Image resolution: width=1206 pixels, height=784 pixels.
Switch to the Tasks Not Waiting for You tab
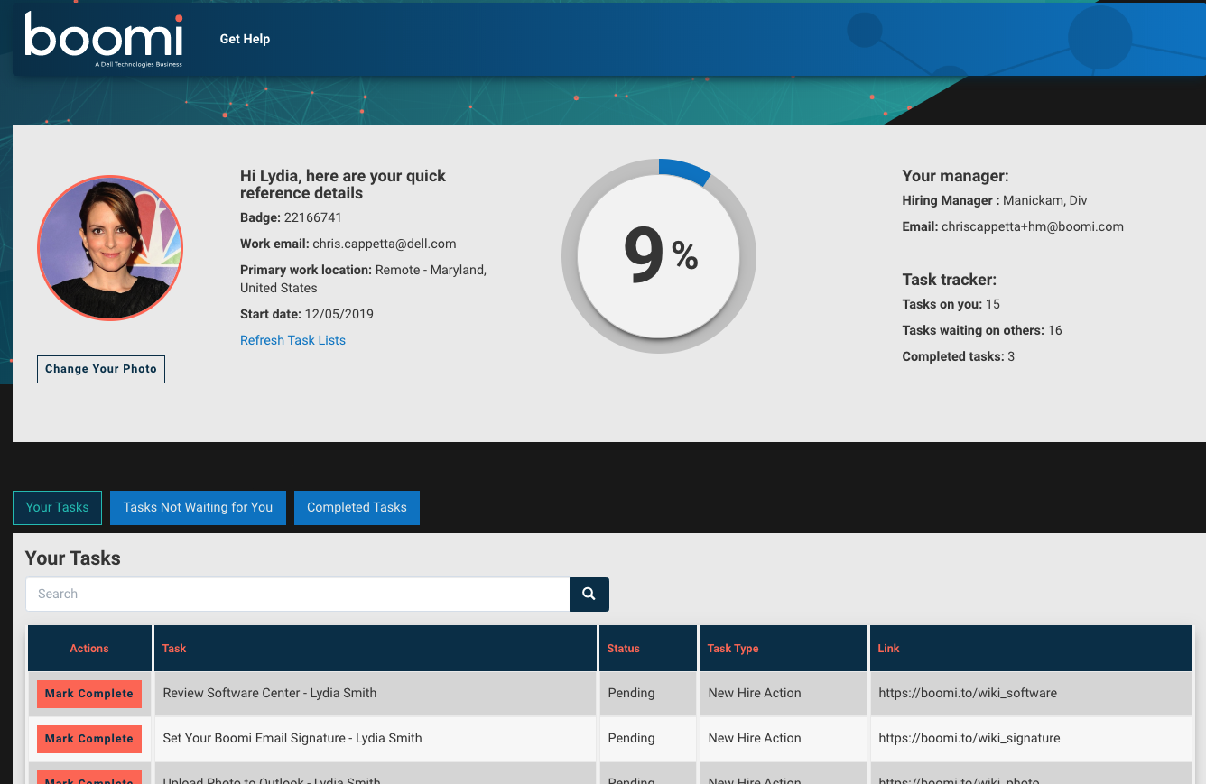coord(198,507)
